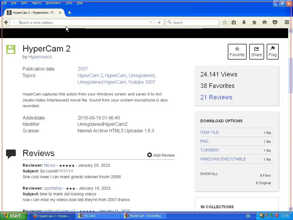Open the Hyperionics author link

[40, 57]
